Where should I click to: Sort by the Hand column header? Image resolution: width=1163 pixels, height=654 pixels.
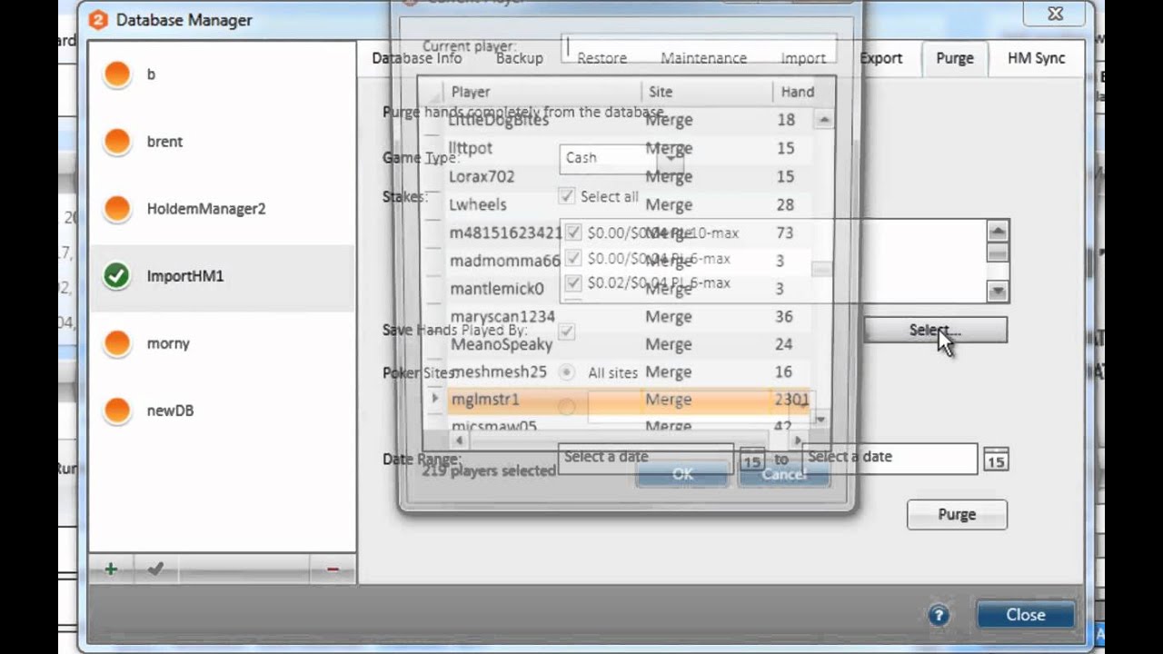coord(803,92)
